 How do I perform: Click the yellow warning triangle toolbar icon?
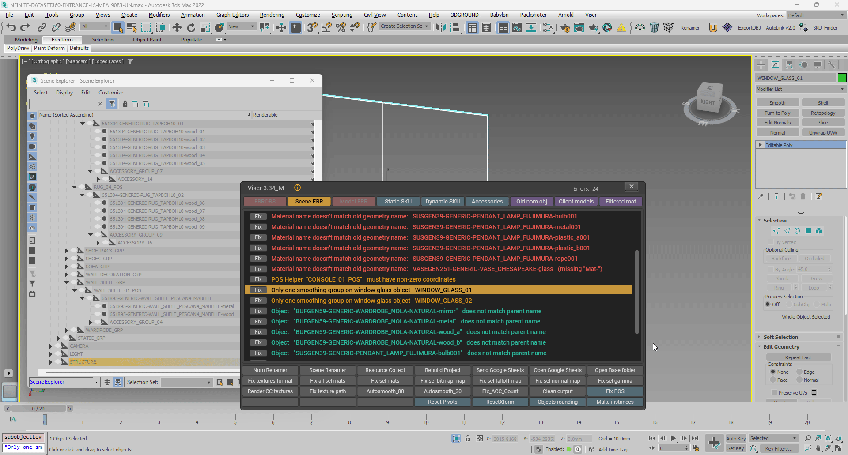[621, 28]
